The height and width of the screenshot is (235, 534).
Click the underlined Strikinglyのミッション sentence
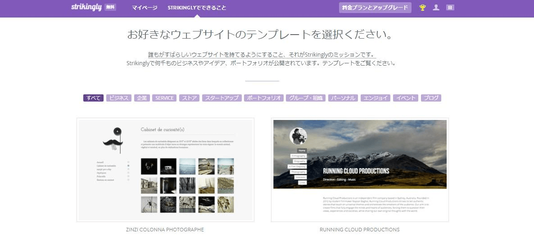[x=262, y=55]
